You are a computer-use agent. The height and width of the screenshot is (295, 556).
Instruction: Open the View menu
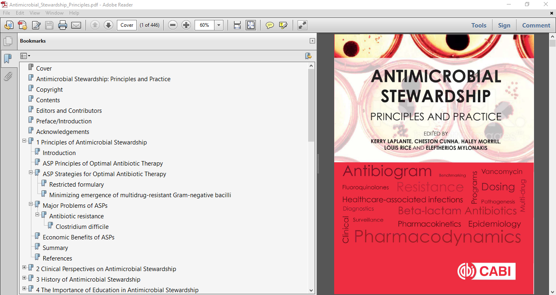point(35,13)
